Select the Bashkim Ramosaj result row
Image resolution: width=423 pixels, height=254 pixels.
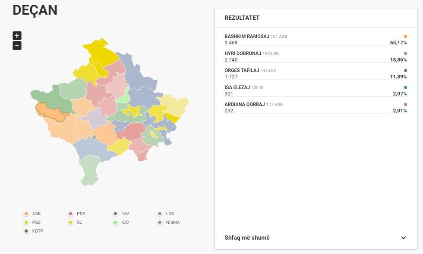[315, 40]
